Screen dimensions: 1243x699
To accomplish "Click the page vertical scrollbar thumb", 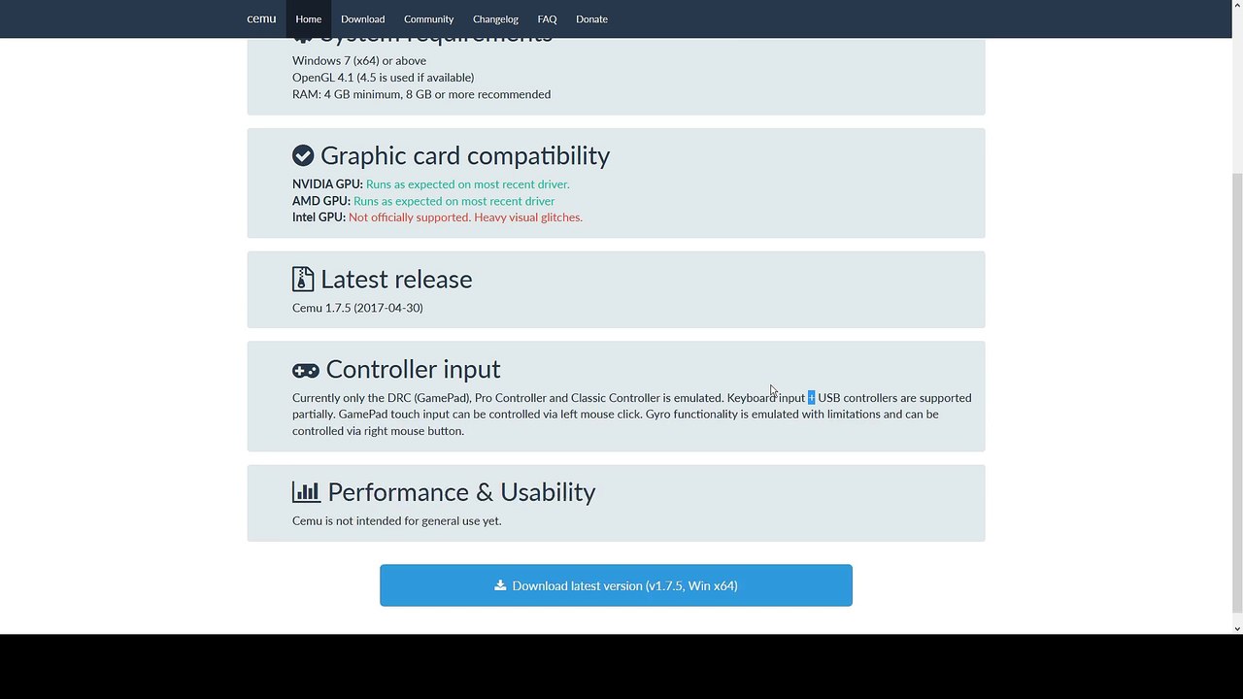I will [1237, 393].
